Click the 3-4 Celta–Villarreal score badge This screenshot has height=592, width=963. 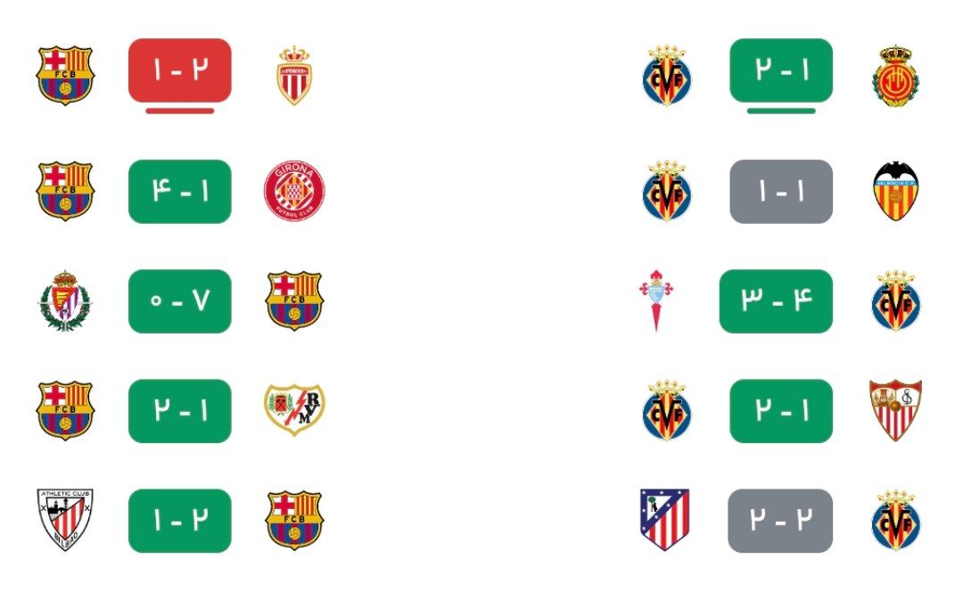(776, 301)
